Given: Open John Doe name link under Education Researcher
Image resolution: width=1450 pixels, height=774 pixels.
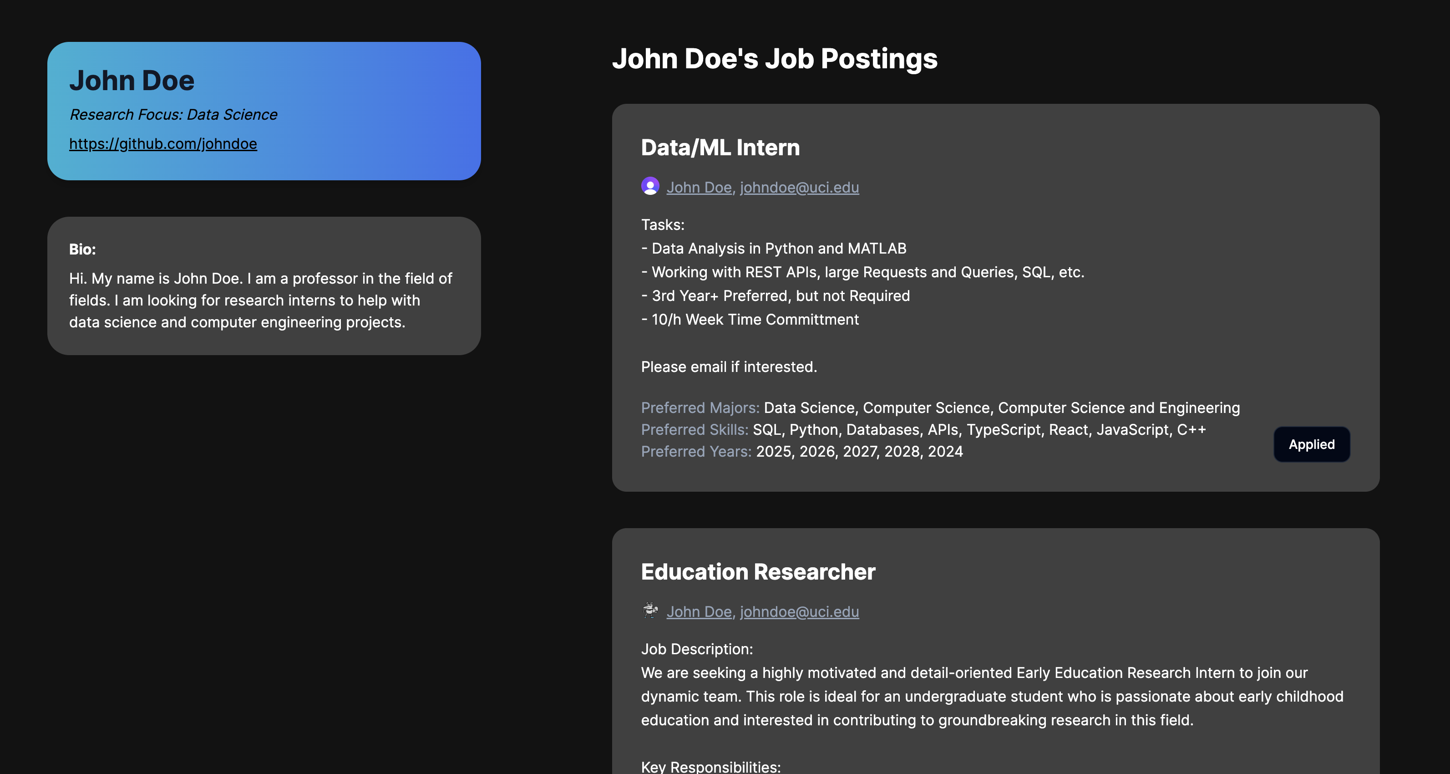Looking at the screenshot, I should point(699,612).
